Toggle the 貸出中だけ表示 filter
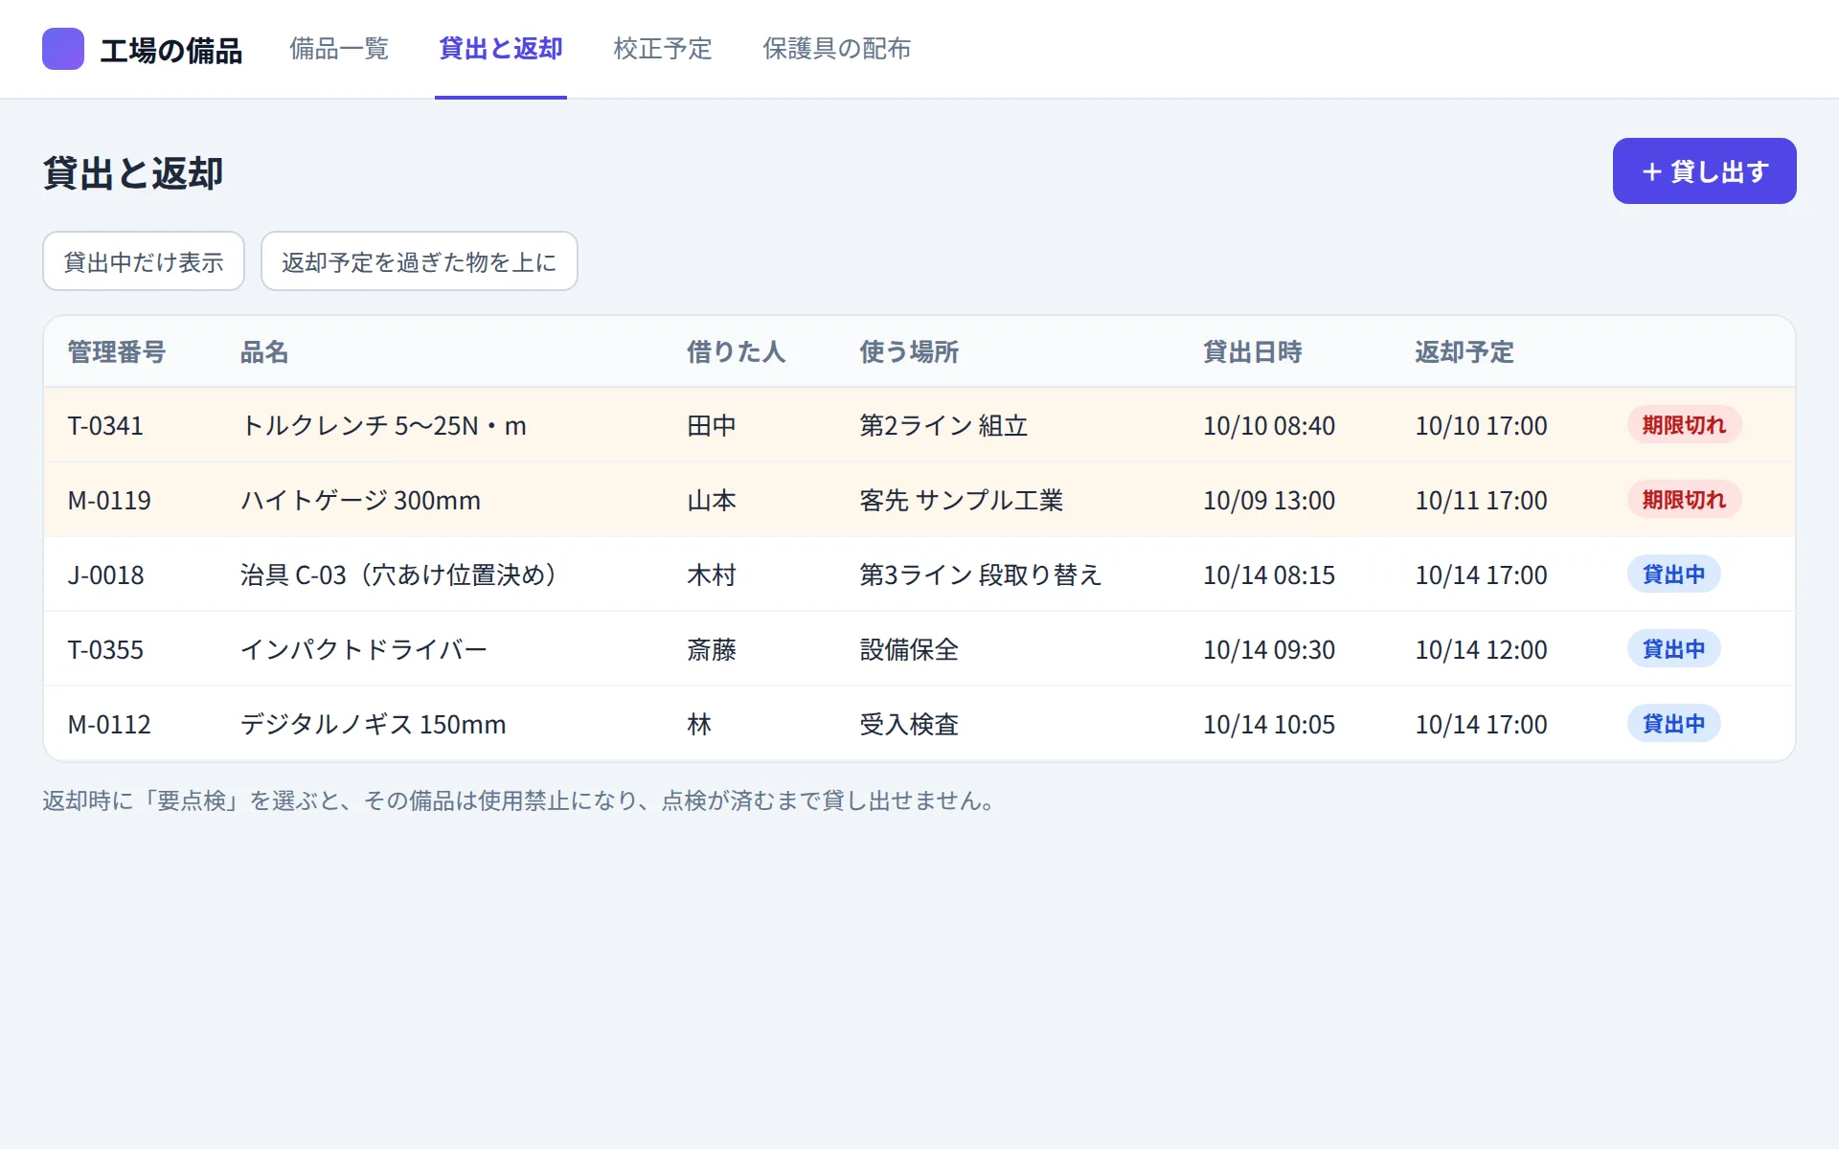 (x=144, y=261)
